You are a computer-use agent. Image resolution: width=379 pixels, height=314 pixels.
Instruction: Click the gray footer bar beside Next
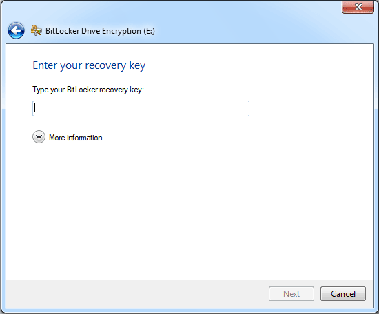tap(135, 294)
